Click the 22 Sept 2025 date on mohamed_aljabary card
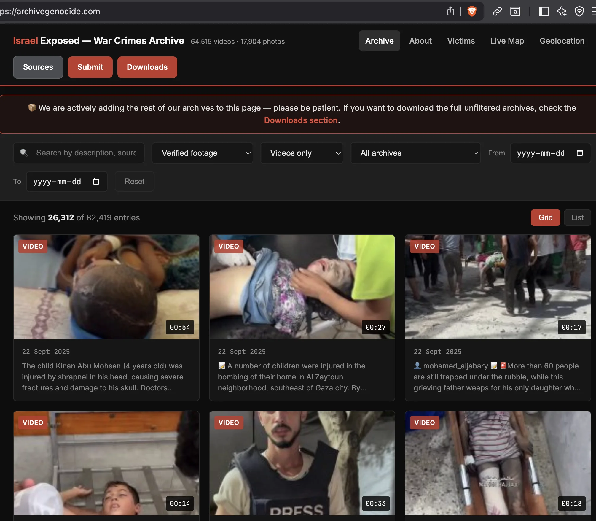This screenshot has height=521, width=596. 438,352
